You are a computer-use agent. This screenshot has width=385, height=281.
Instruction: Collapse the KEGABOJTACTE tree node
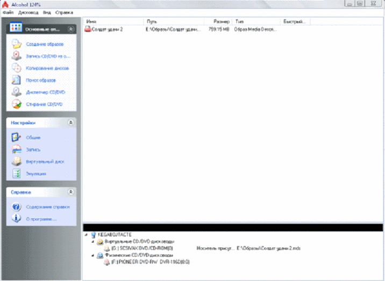click(86, 235)
